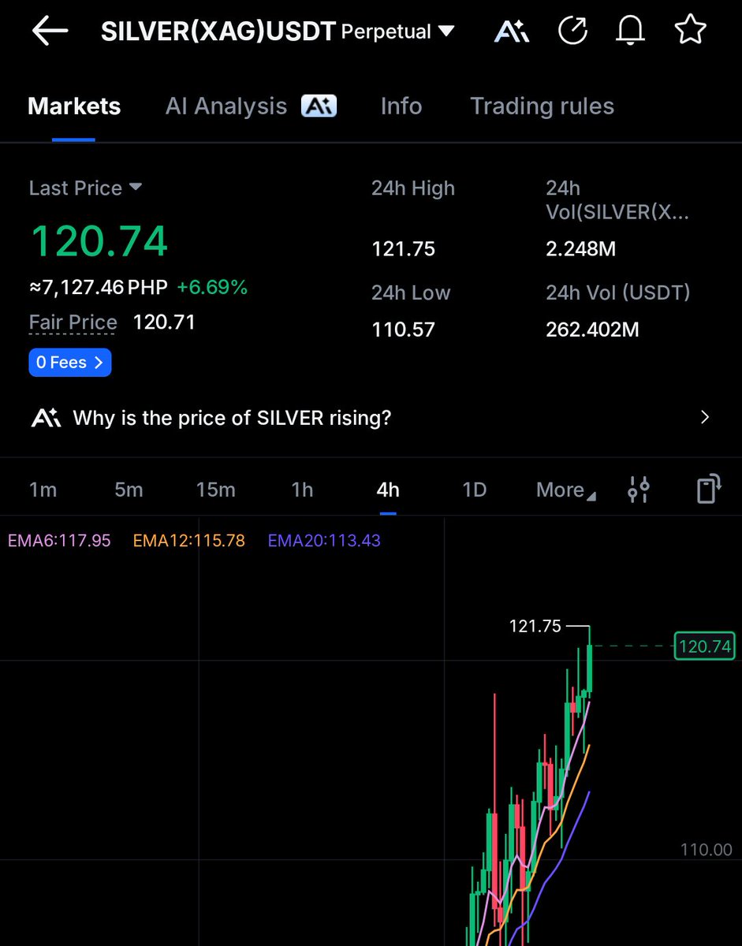Tap the AI badge next to AI Analysis
The width and height of the screenshot is (742, 946).
(319, 105)
